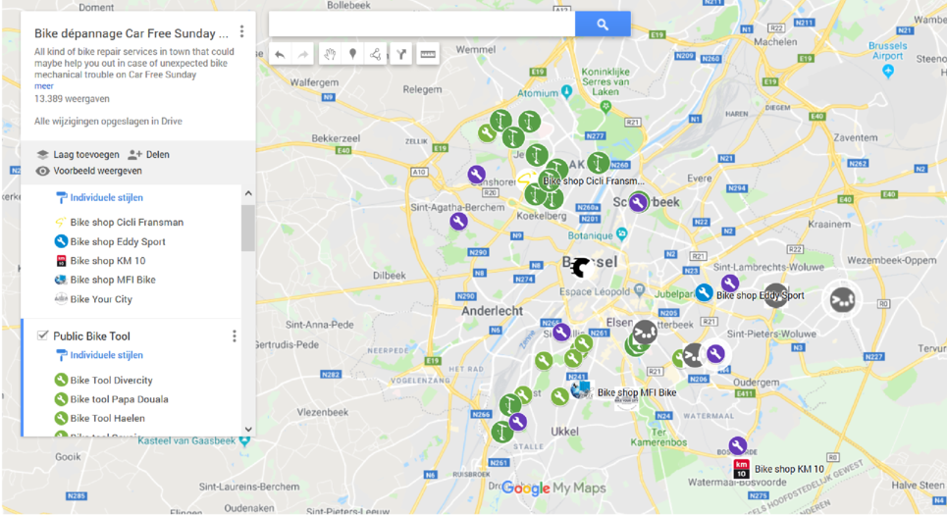Screen dimensions: 947x515
Task: Click Voorbeeld weergeven preview
Action: pyautogui.click(x=88, y=171)
